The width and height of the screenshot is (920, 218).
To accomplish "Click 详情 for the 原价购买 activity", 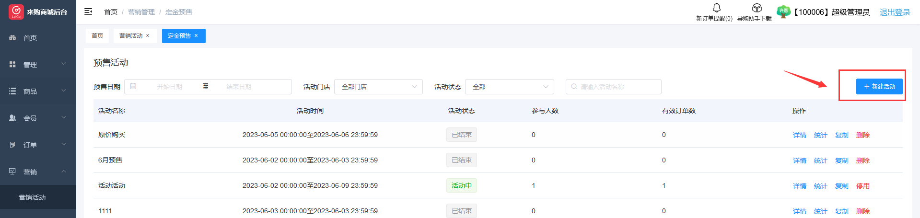I will click(x=799, y=135).
